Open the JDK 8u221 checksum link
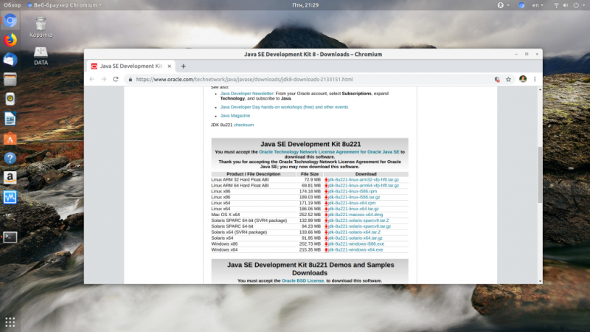 click(243, 125)
